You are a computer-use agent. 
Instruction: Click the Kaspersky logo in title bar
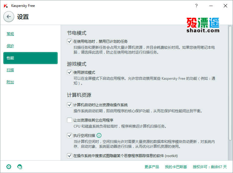pos(6,6)
